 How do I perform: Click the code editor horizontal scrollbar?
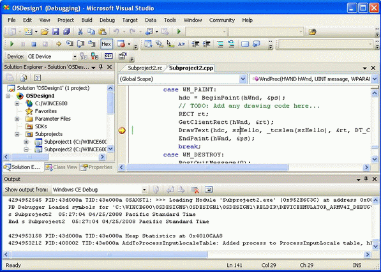(207, 167)
